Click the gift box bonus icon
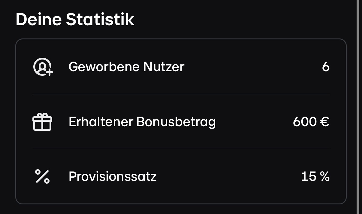The image size is (362, 214). pyautogui.click(x=42, y=122)
